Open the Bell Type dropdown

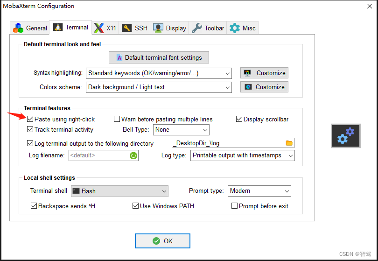181,130
